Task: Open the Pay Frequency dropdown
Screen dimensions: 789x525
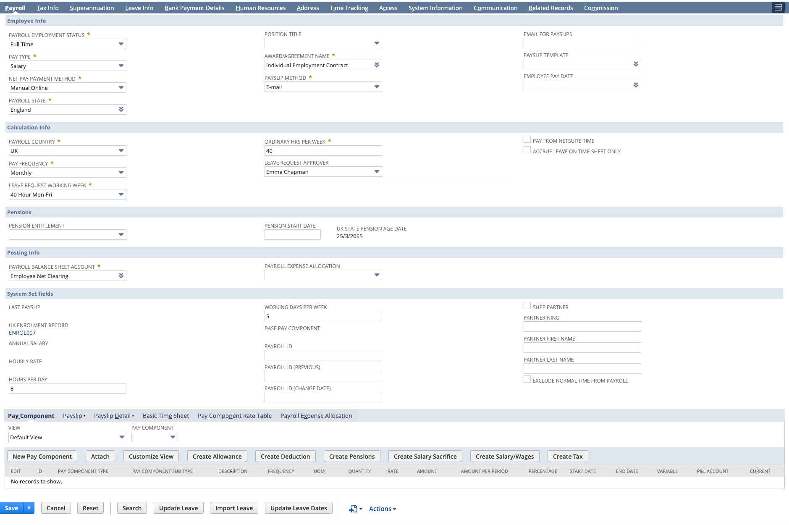Action: [x=122, y=172]
